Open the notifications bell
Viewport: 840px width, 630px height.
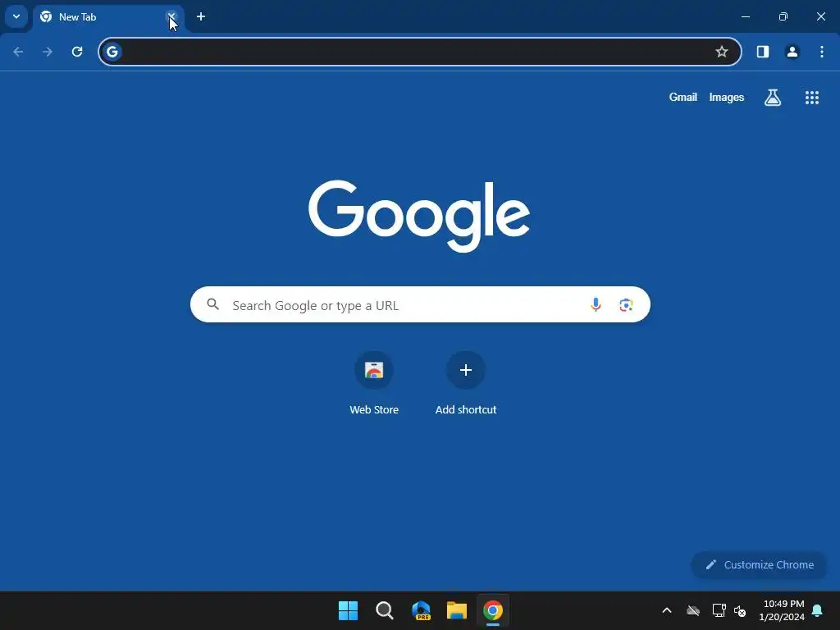(818, 610)
